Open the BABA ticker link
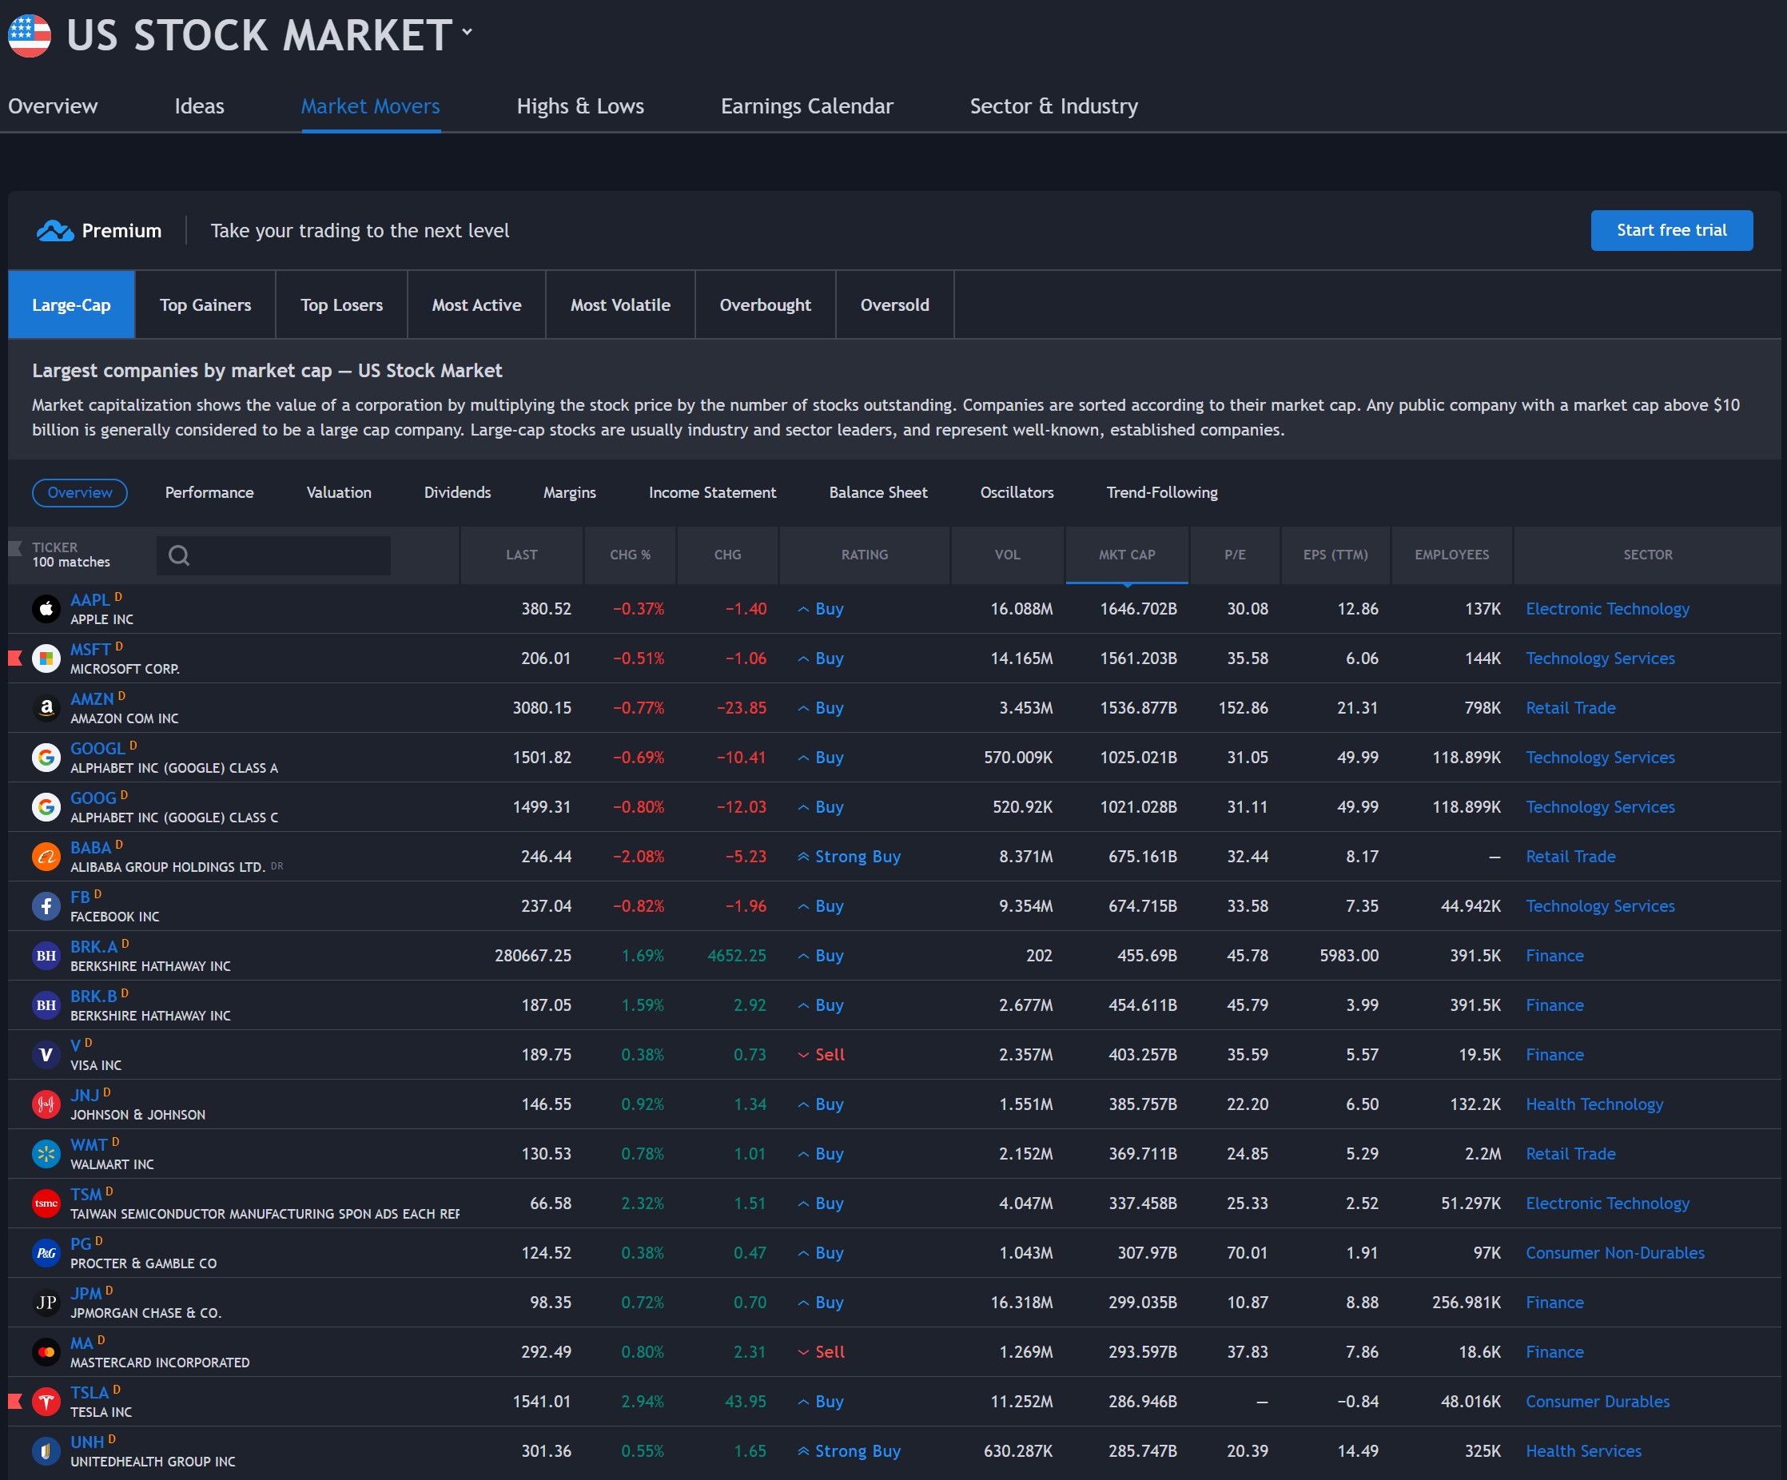Screen dimensions: 1787x1480 (x=91, y=848)
